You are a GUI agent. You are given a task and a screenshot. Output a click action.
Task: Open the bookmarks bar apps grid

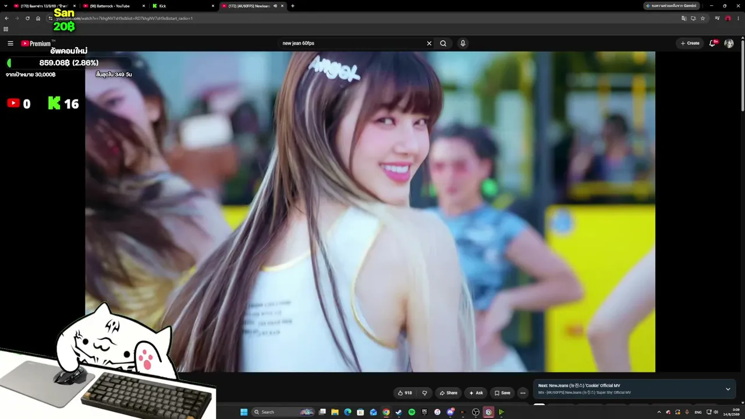pyautogui.click(x=6, y=29)
